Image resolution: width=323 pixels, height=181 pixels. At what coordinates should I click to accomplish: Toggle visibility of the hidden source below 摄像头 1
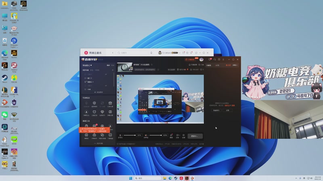pyautogui.click(x=106, y=86)
